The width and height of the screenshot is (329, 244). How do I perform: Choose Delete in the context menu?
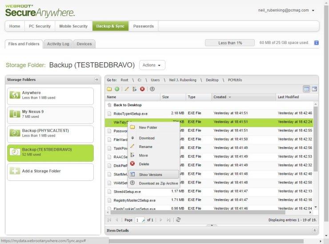154,164
